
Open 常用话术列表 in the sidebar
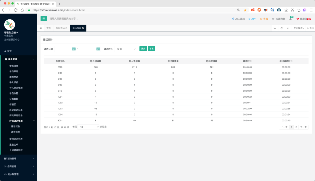coord(16,139)
